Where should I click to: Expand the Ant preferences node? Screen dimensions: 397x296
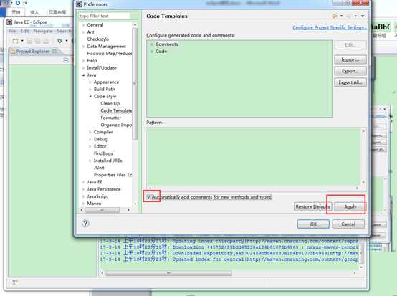(84, 32)
